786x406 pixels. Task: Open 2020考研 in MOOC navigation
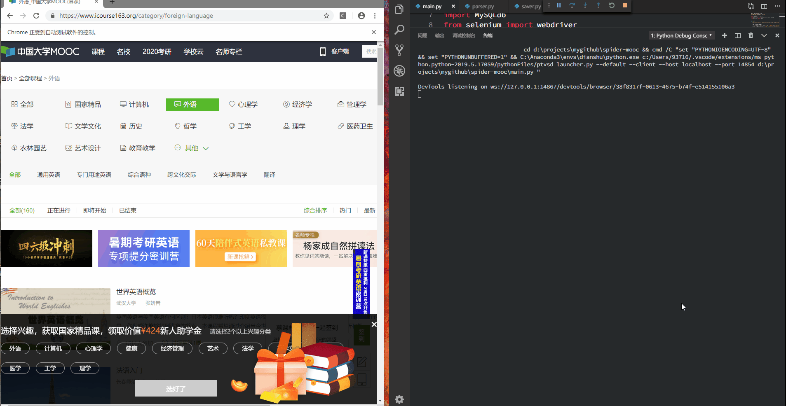(x=157, y=51)
